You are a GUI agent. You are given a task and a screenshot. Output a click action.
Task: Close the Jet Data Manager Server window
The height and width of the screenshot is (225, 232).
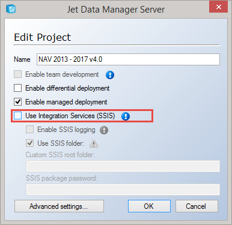tap(219, 7)
